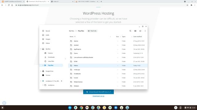Bookmark this page with the star icon
197x110 pixels.
click(x=187, y=5)
